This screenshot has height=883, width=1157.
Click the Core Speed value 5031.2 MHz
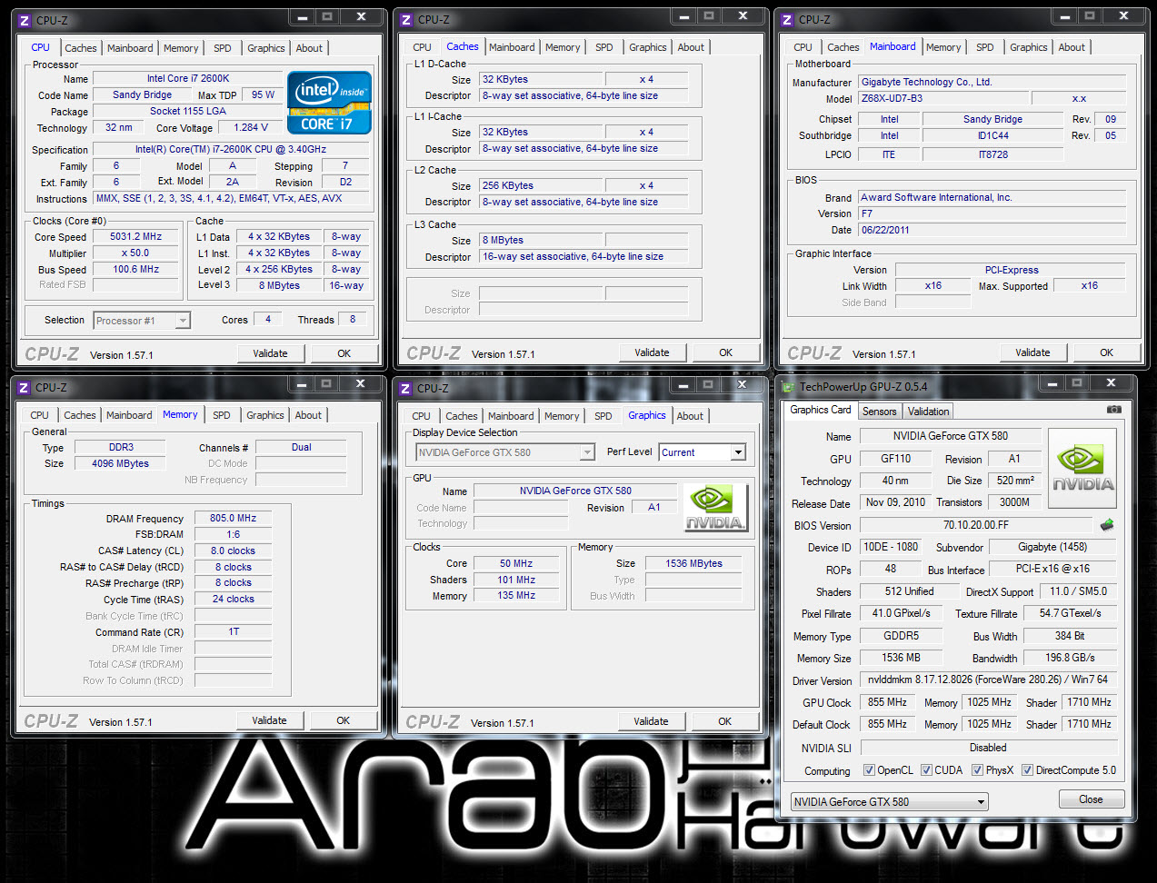point(135,236)
